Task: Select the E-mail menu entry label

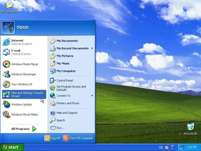Action: click(16, 51)
